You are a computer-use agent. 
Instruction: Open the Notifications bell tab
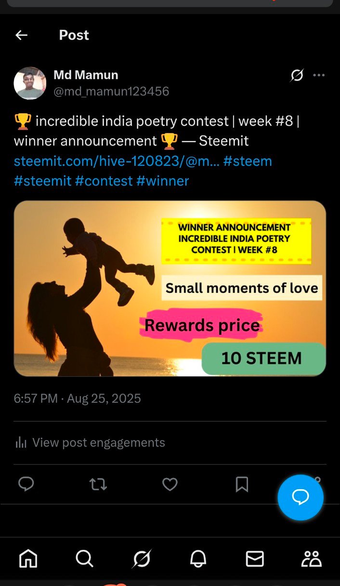(198, 559)
